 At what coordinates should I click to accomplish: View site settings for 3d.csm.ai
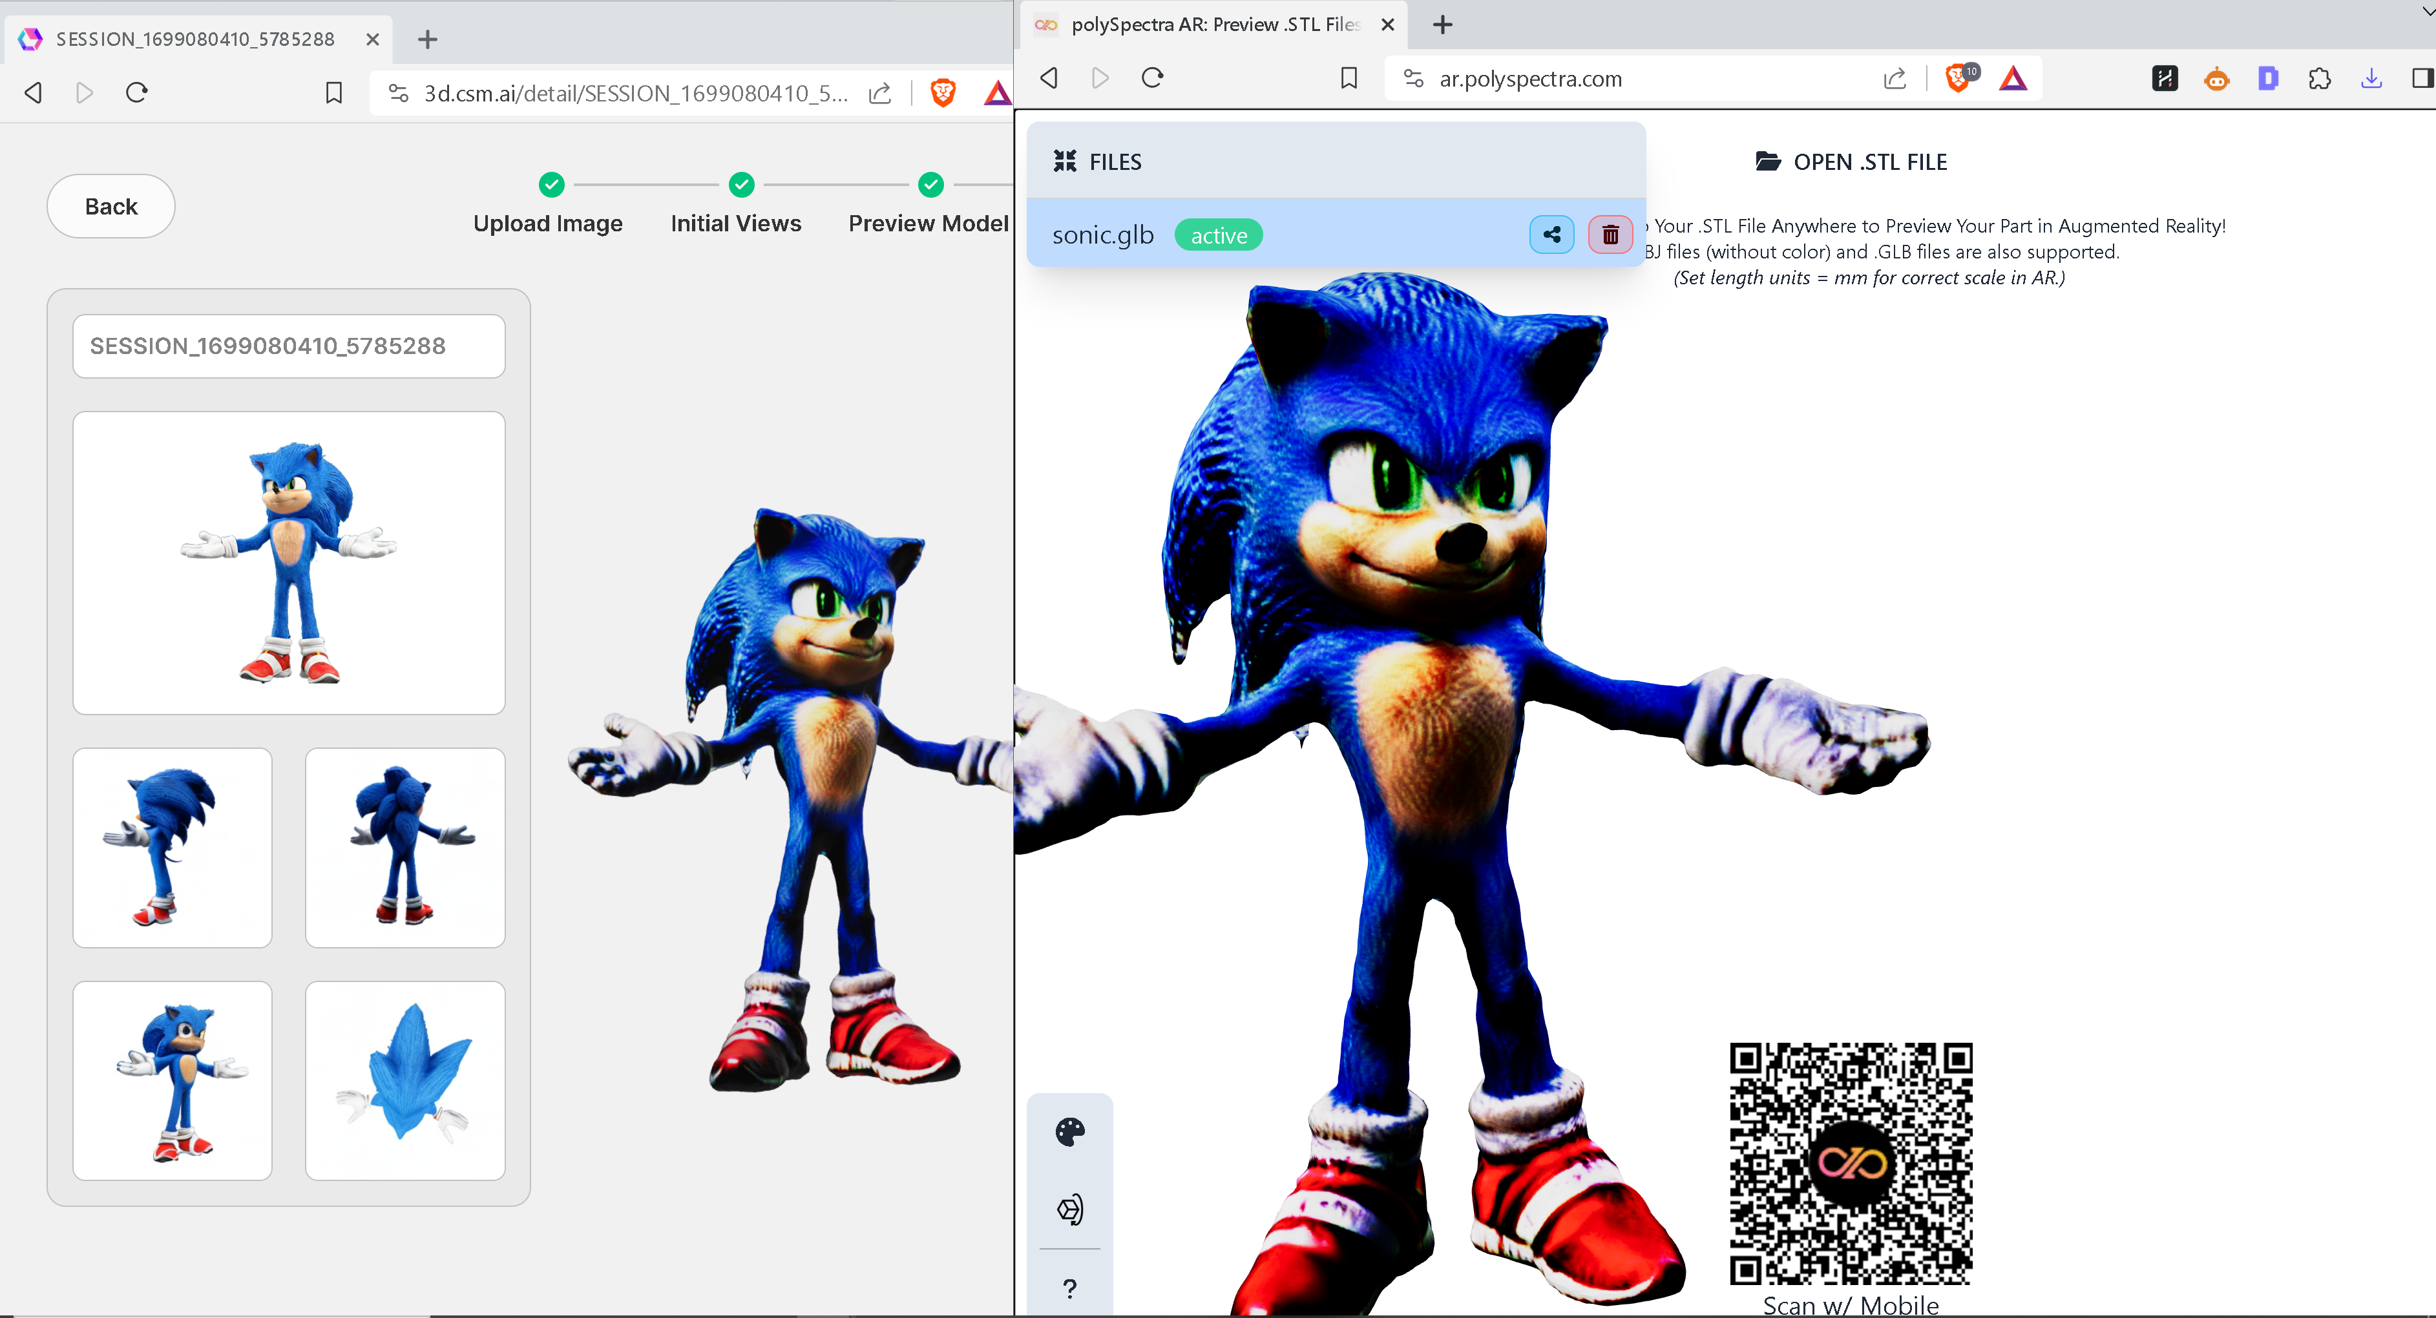(398, 92)
